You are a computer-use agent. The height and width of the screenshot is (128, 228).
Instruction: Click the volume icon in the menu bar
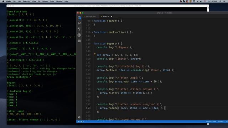[201, 1]
